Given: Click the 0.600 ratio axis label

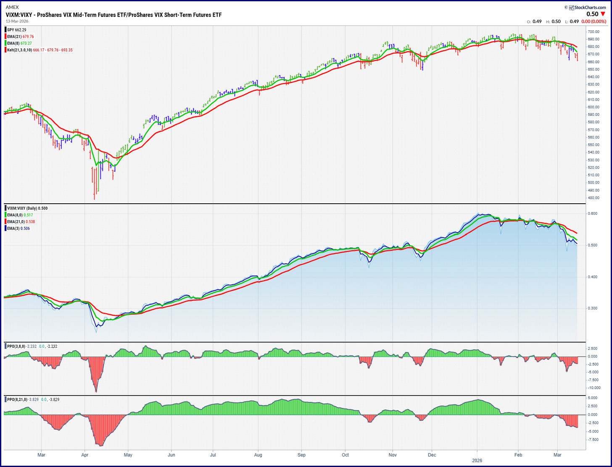Looking at the screenshot, I should click(x=593, y=213).
